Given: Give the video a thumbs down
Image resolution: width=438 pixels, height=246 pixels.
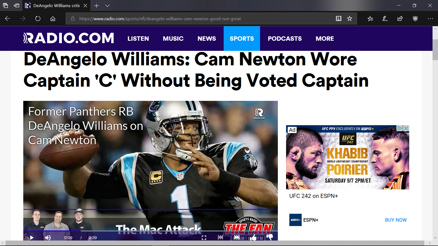Looking at the screenshot, I should (270, 237).
